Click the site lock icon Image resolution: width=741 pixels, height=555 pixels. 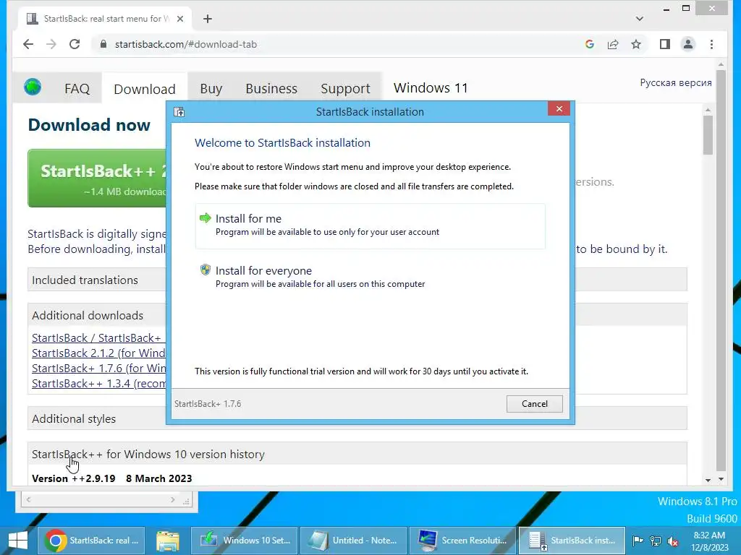tap(103, 44)
